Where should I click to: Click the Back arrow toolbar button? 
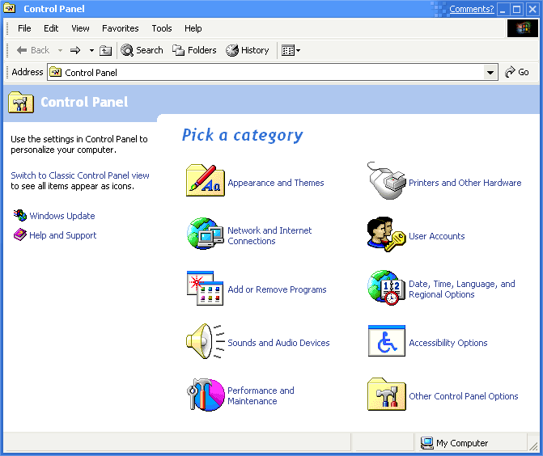(x=33, y=50)
